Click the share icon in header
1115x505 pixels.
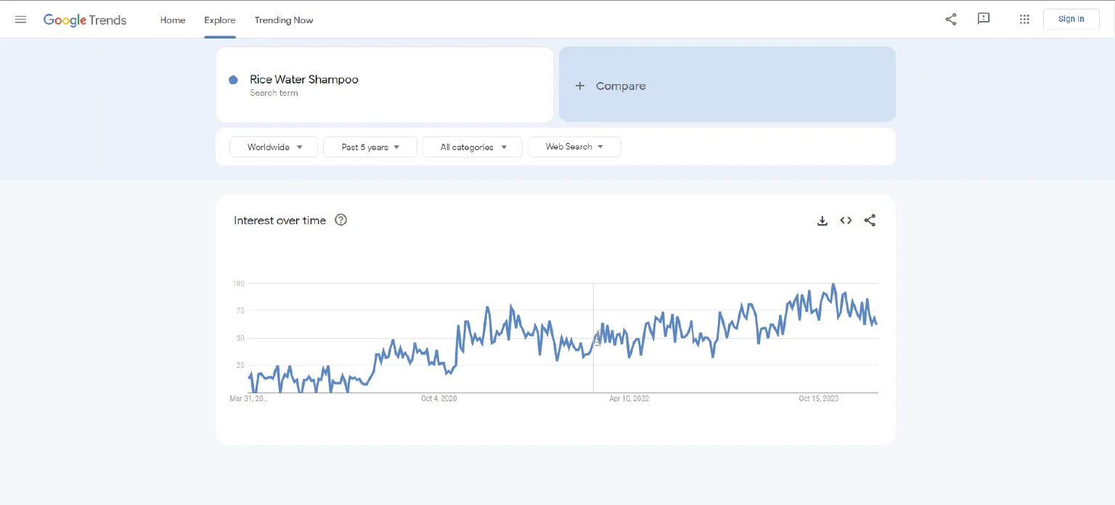[950, 20]
